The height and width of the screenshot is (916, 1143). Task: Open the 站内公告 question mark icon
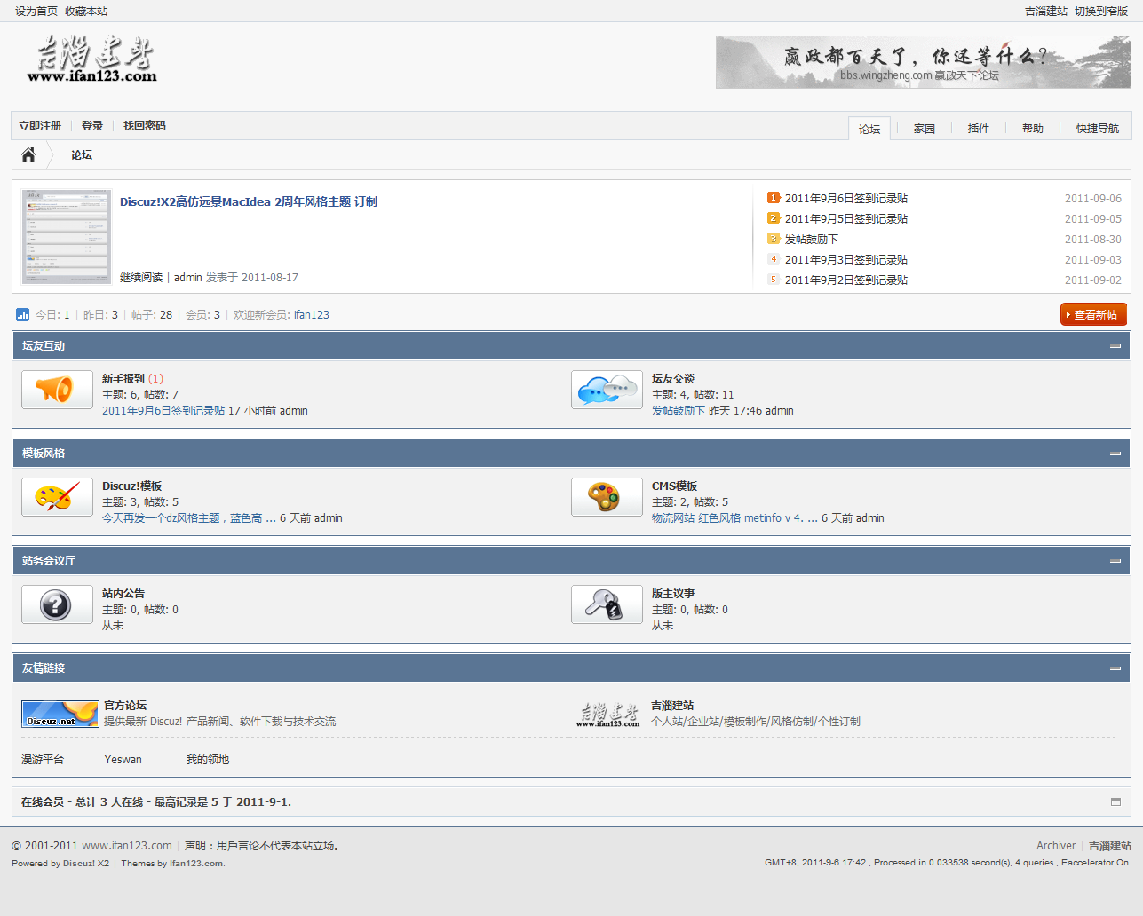[x=57, y=604]
